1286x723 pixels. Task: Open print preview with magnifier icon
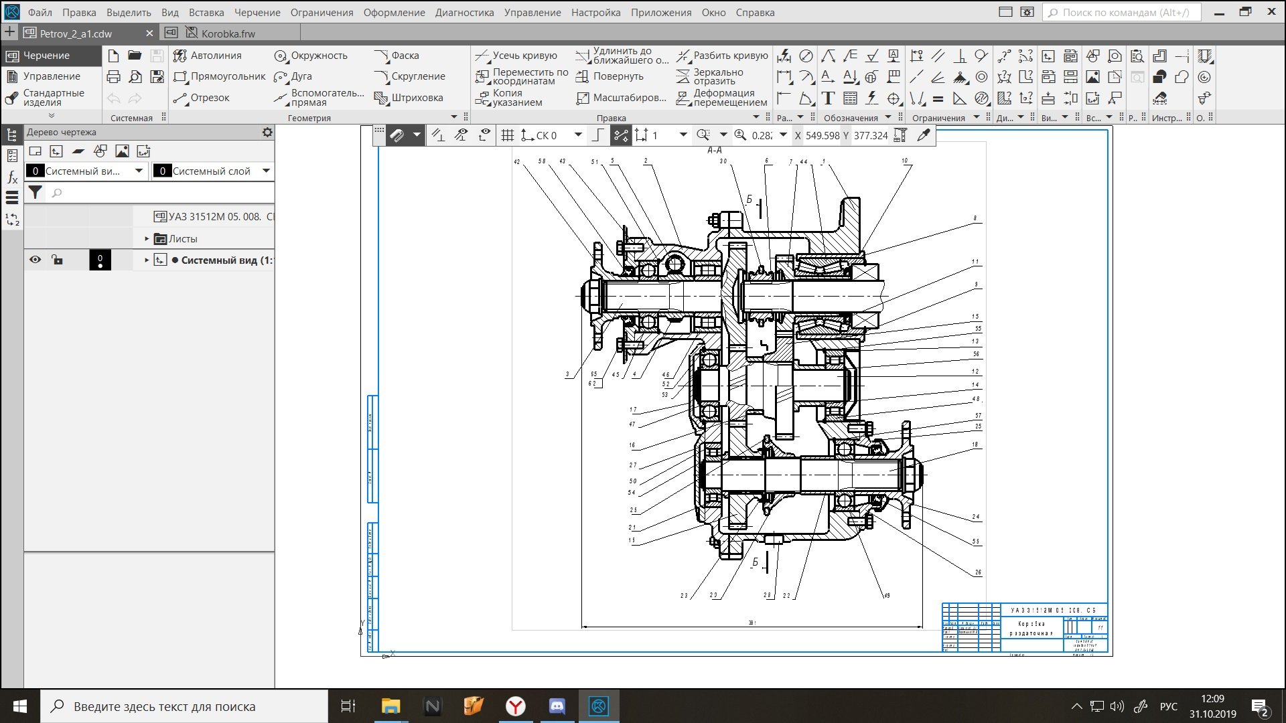coord(135,77)
